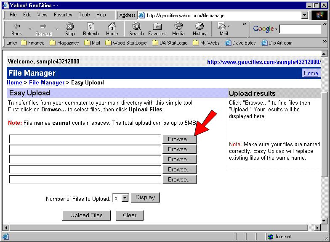The width and height of the screenshot is (330, 242).
Task: Open the Search toolbar icon
Action: (136, 29)
